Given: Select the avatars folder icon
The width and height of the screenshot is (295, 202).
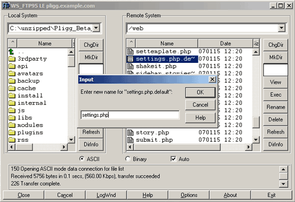Looking at the screenshot, I should pyautogui.click(x=12, y=74).
